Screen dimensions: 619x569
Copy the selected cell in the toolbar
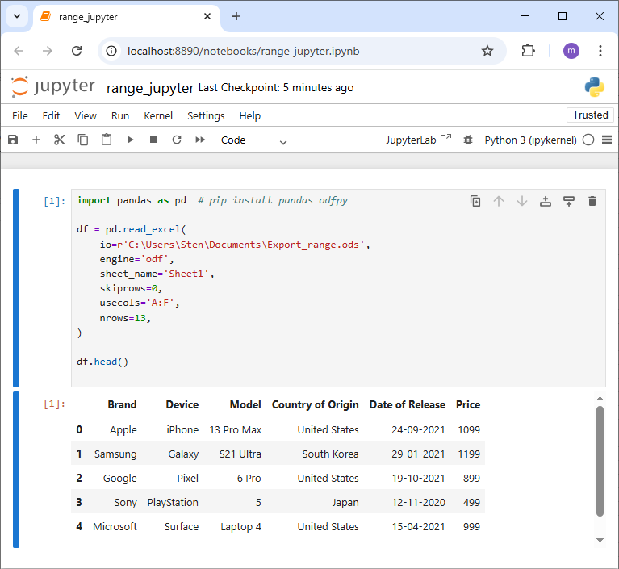[x=83, y=140]
